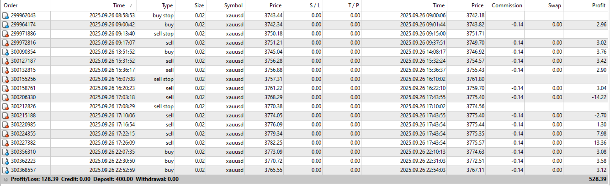Click the icon beside order 299962043
Viewport: 610px width, 186px height.
pos(5,15)
